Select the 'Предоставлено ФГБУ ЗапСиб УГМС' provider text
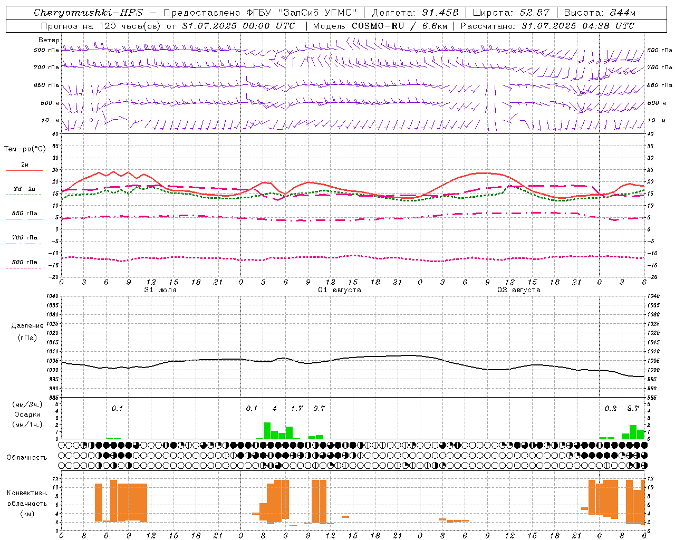Image resolution: width=675 pixels, height=540 pixels. click(x=261, y=13)
